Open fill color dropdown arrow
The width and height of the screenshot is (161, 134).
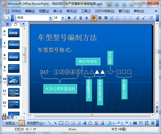coord(113,123)
